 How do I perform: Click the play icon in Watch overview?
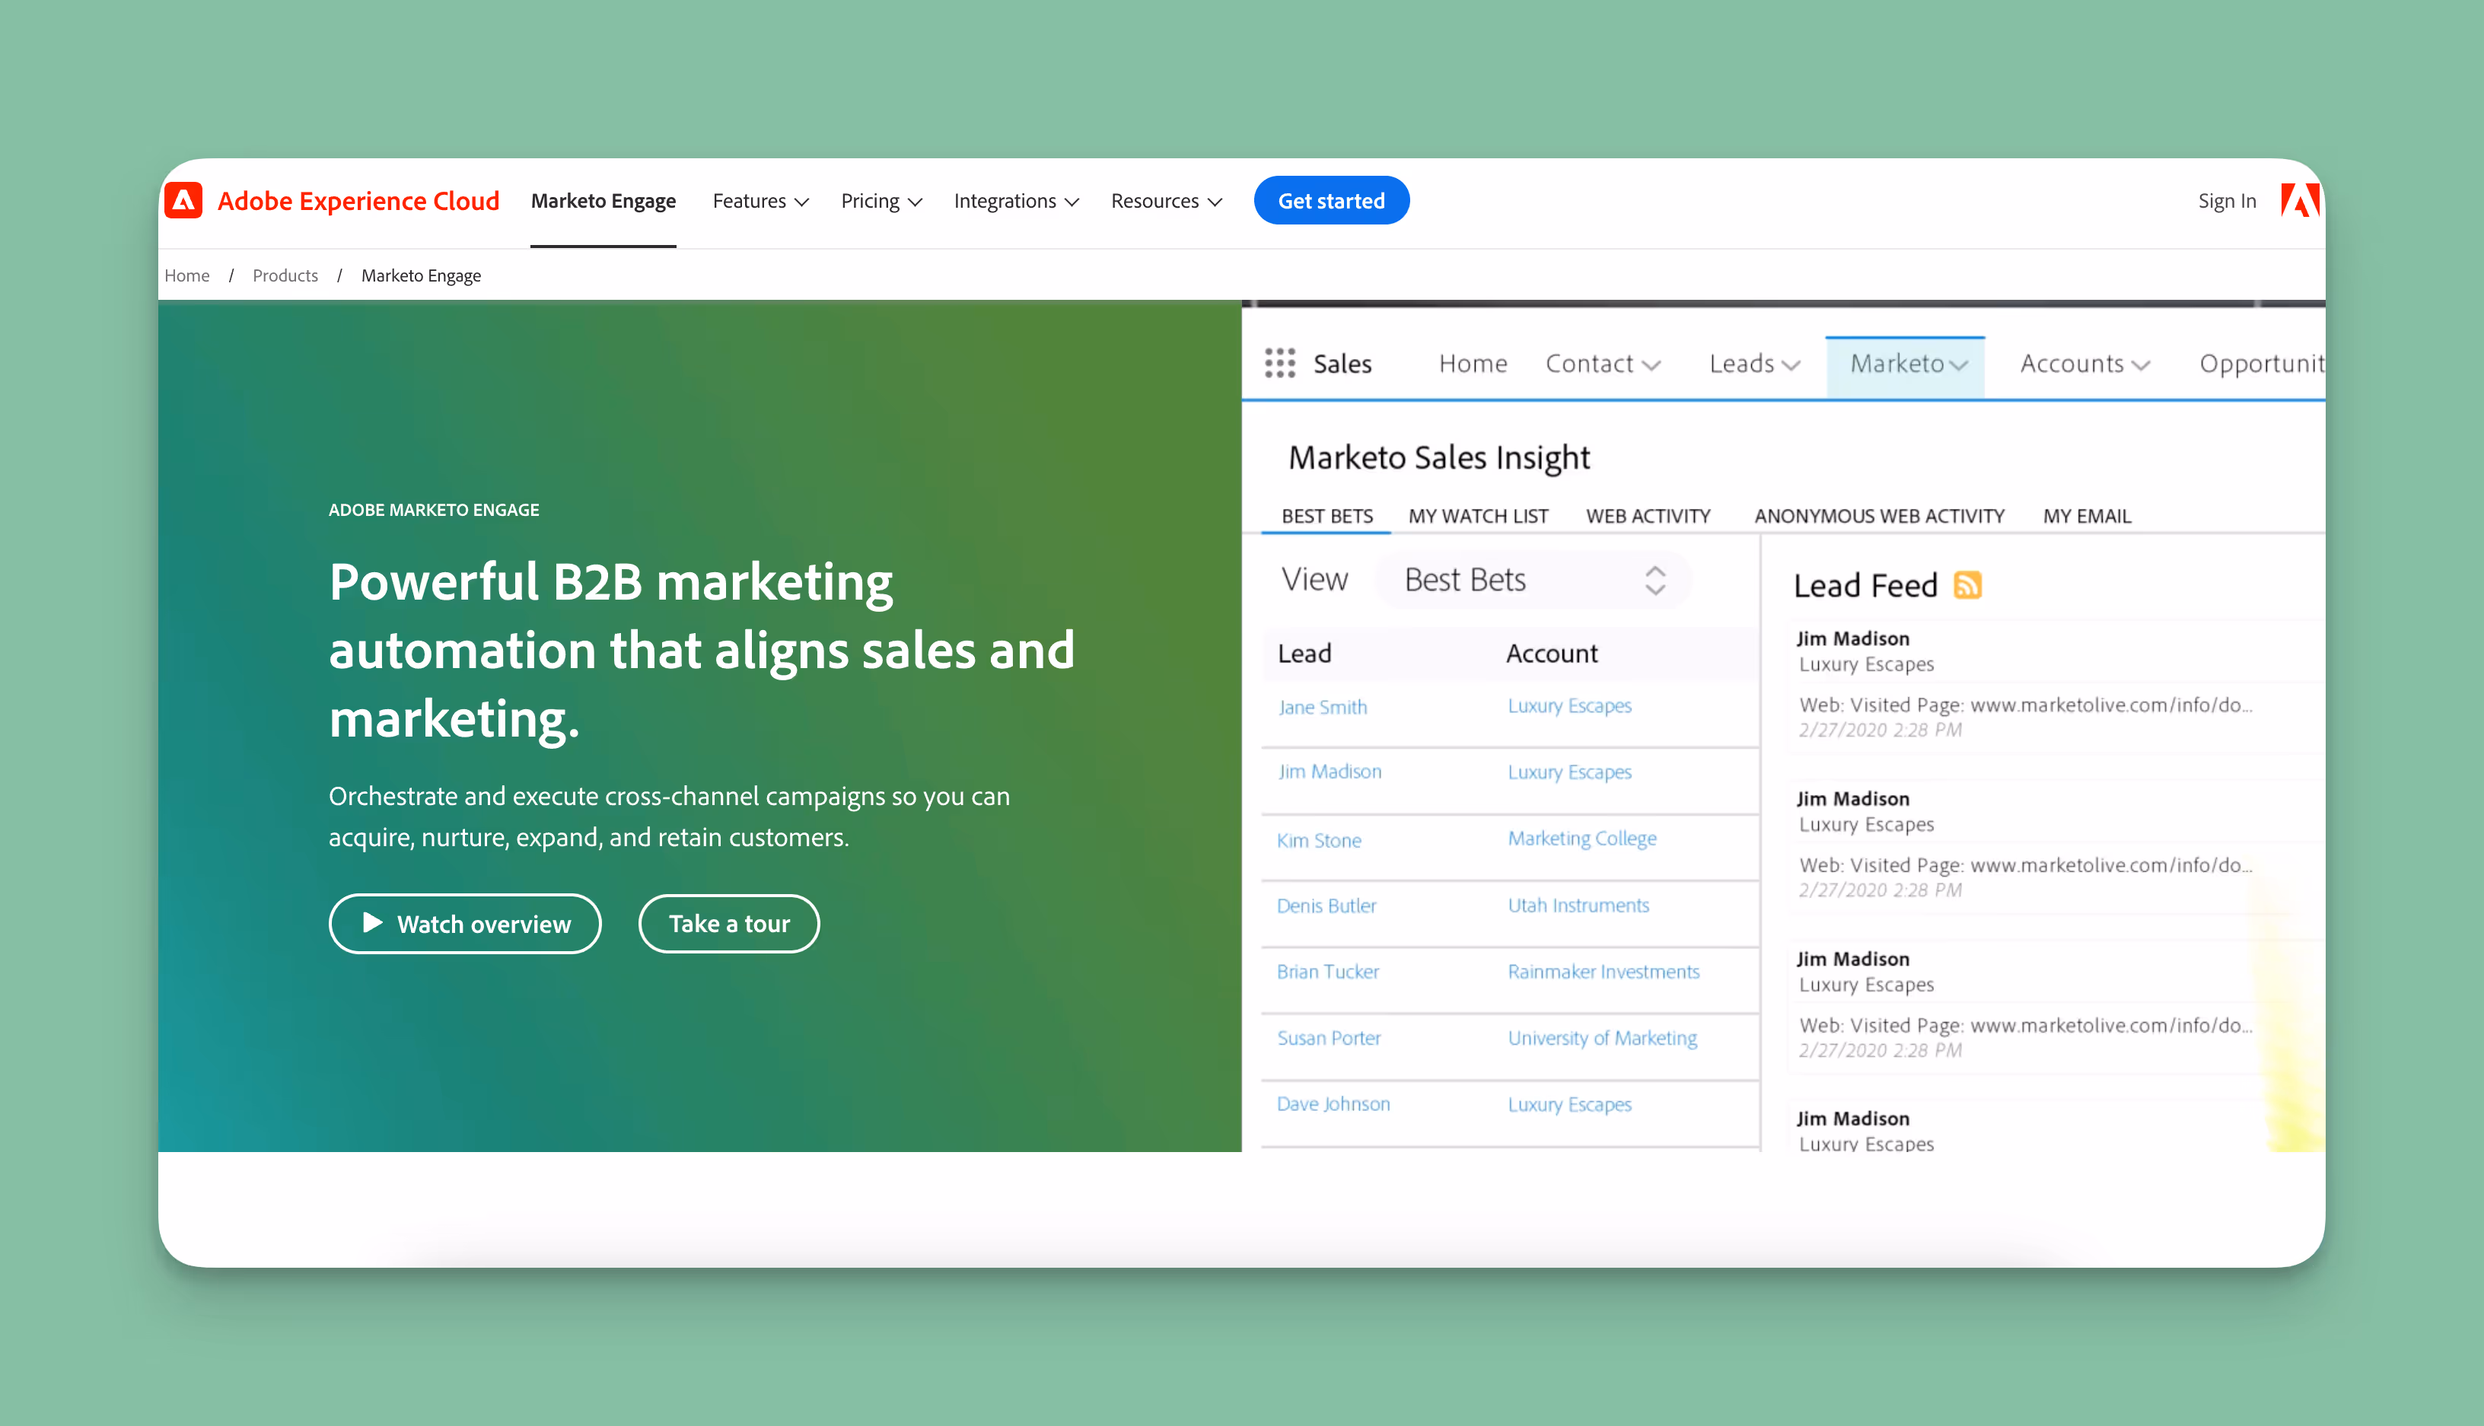[x=372, y=922]
